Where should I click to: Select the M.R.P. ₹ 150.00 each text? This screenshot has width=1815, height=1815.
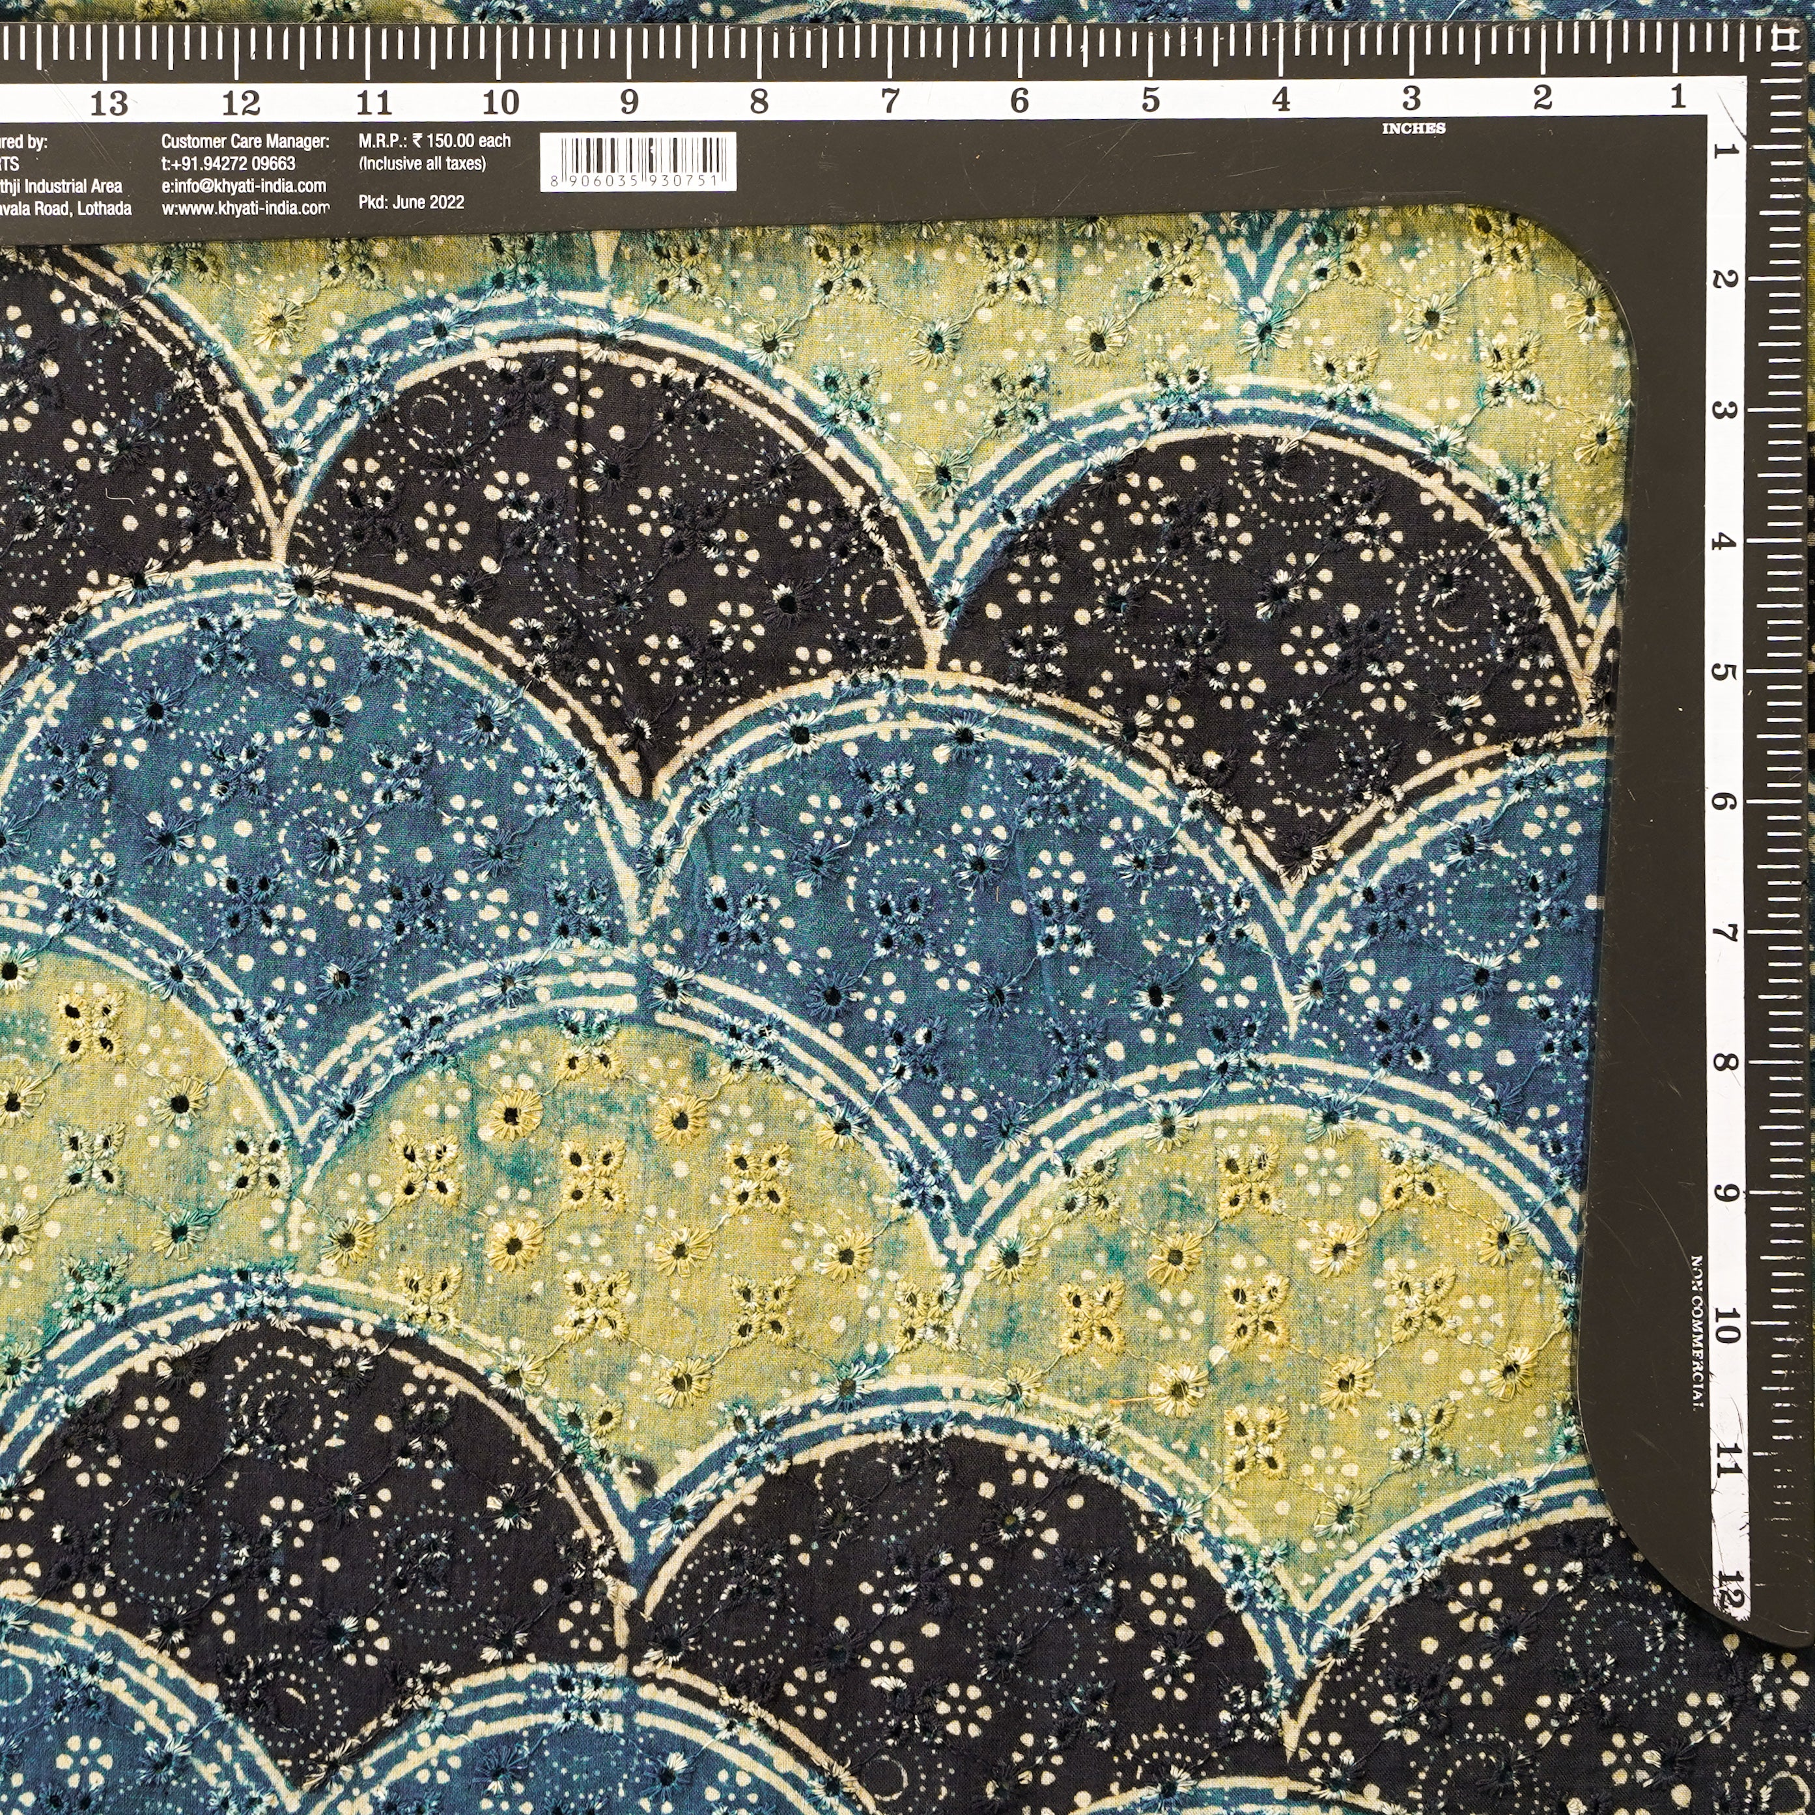tap(434, 141)
